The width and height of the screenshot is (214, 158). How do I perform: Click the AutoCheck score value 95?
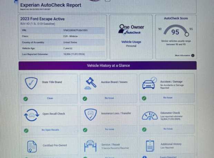175,32
